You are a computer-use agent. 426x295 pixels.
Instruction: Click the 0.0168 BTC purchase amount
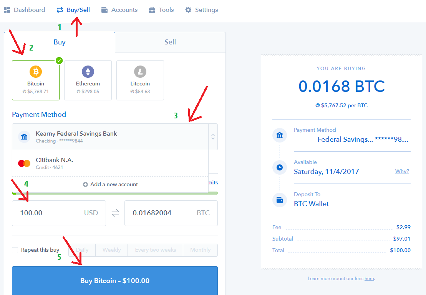tap(341, 87)
